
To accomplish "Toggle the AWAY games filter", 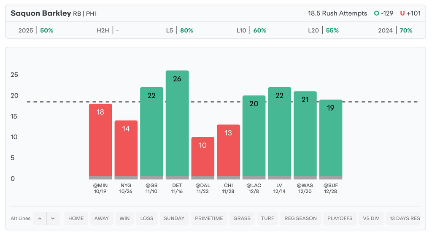I will pos(102,219).
